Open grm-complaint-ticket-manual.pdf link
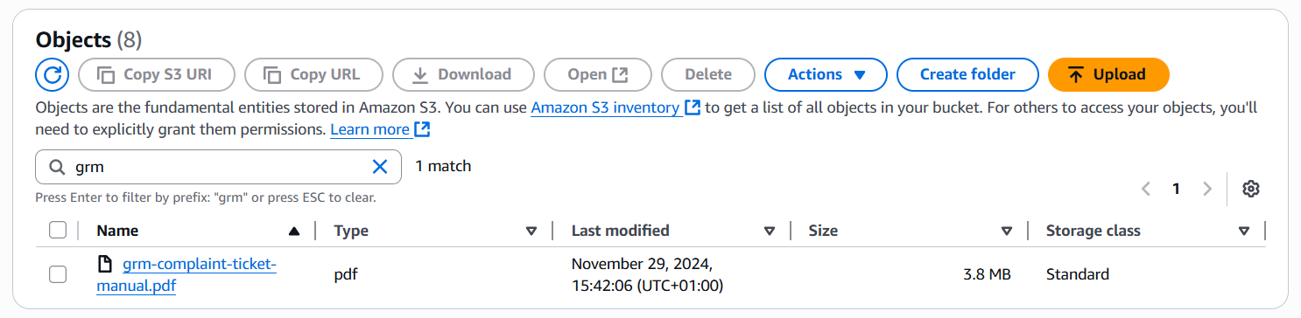 (x=186, y=274)
